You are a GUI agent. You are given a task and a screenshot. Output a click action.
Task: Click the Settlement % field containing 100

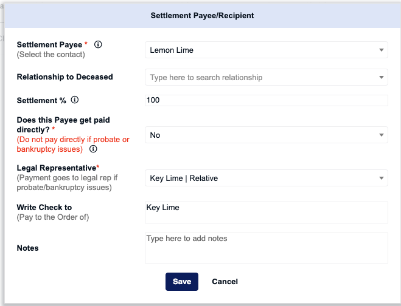[x=267, y=100]
